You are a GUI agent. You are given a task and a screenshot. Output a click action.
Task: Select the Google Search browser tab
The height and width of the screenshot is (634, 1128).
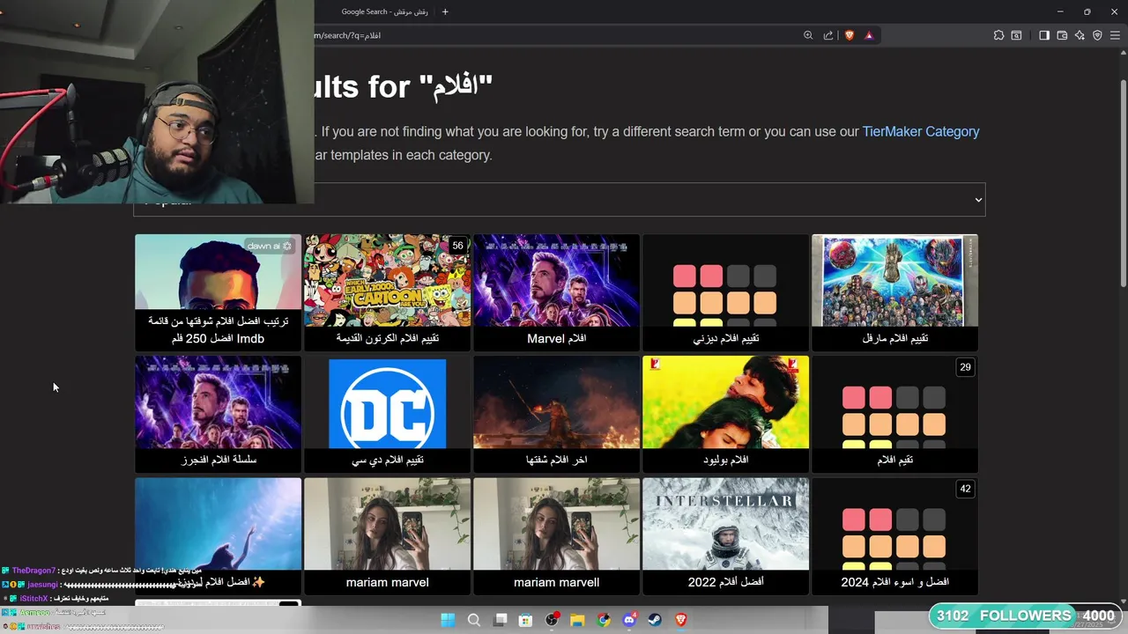pyautogui.click(x=384, y=11)
